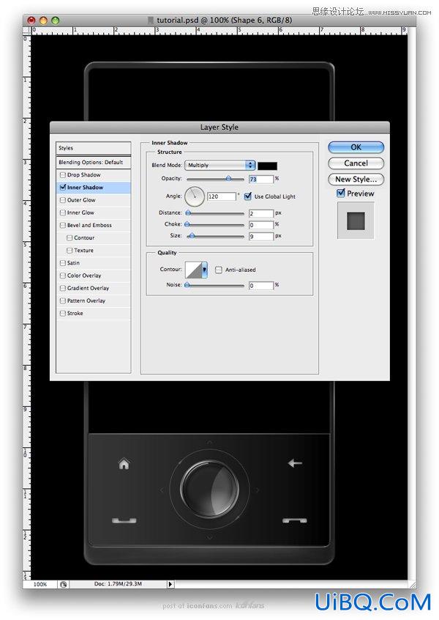Toggle Use Global Light checkbox
The width and height of the screenshot is (439, 620).
[x=248, y=196]
